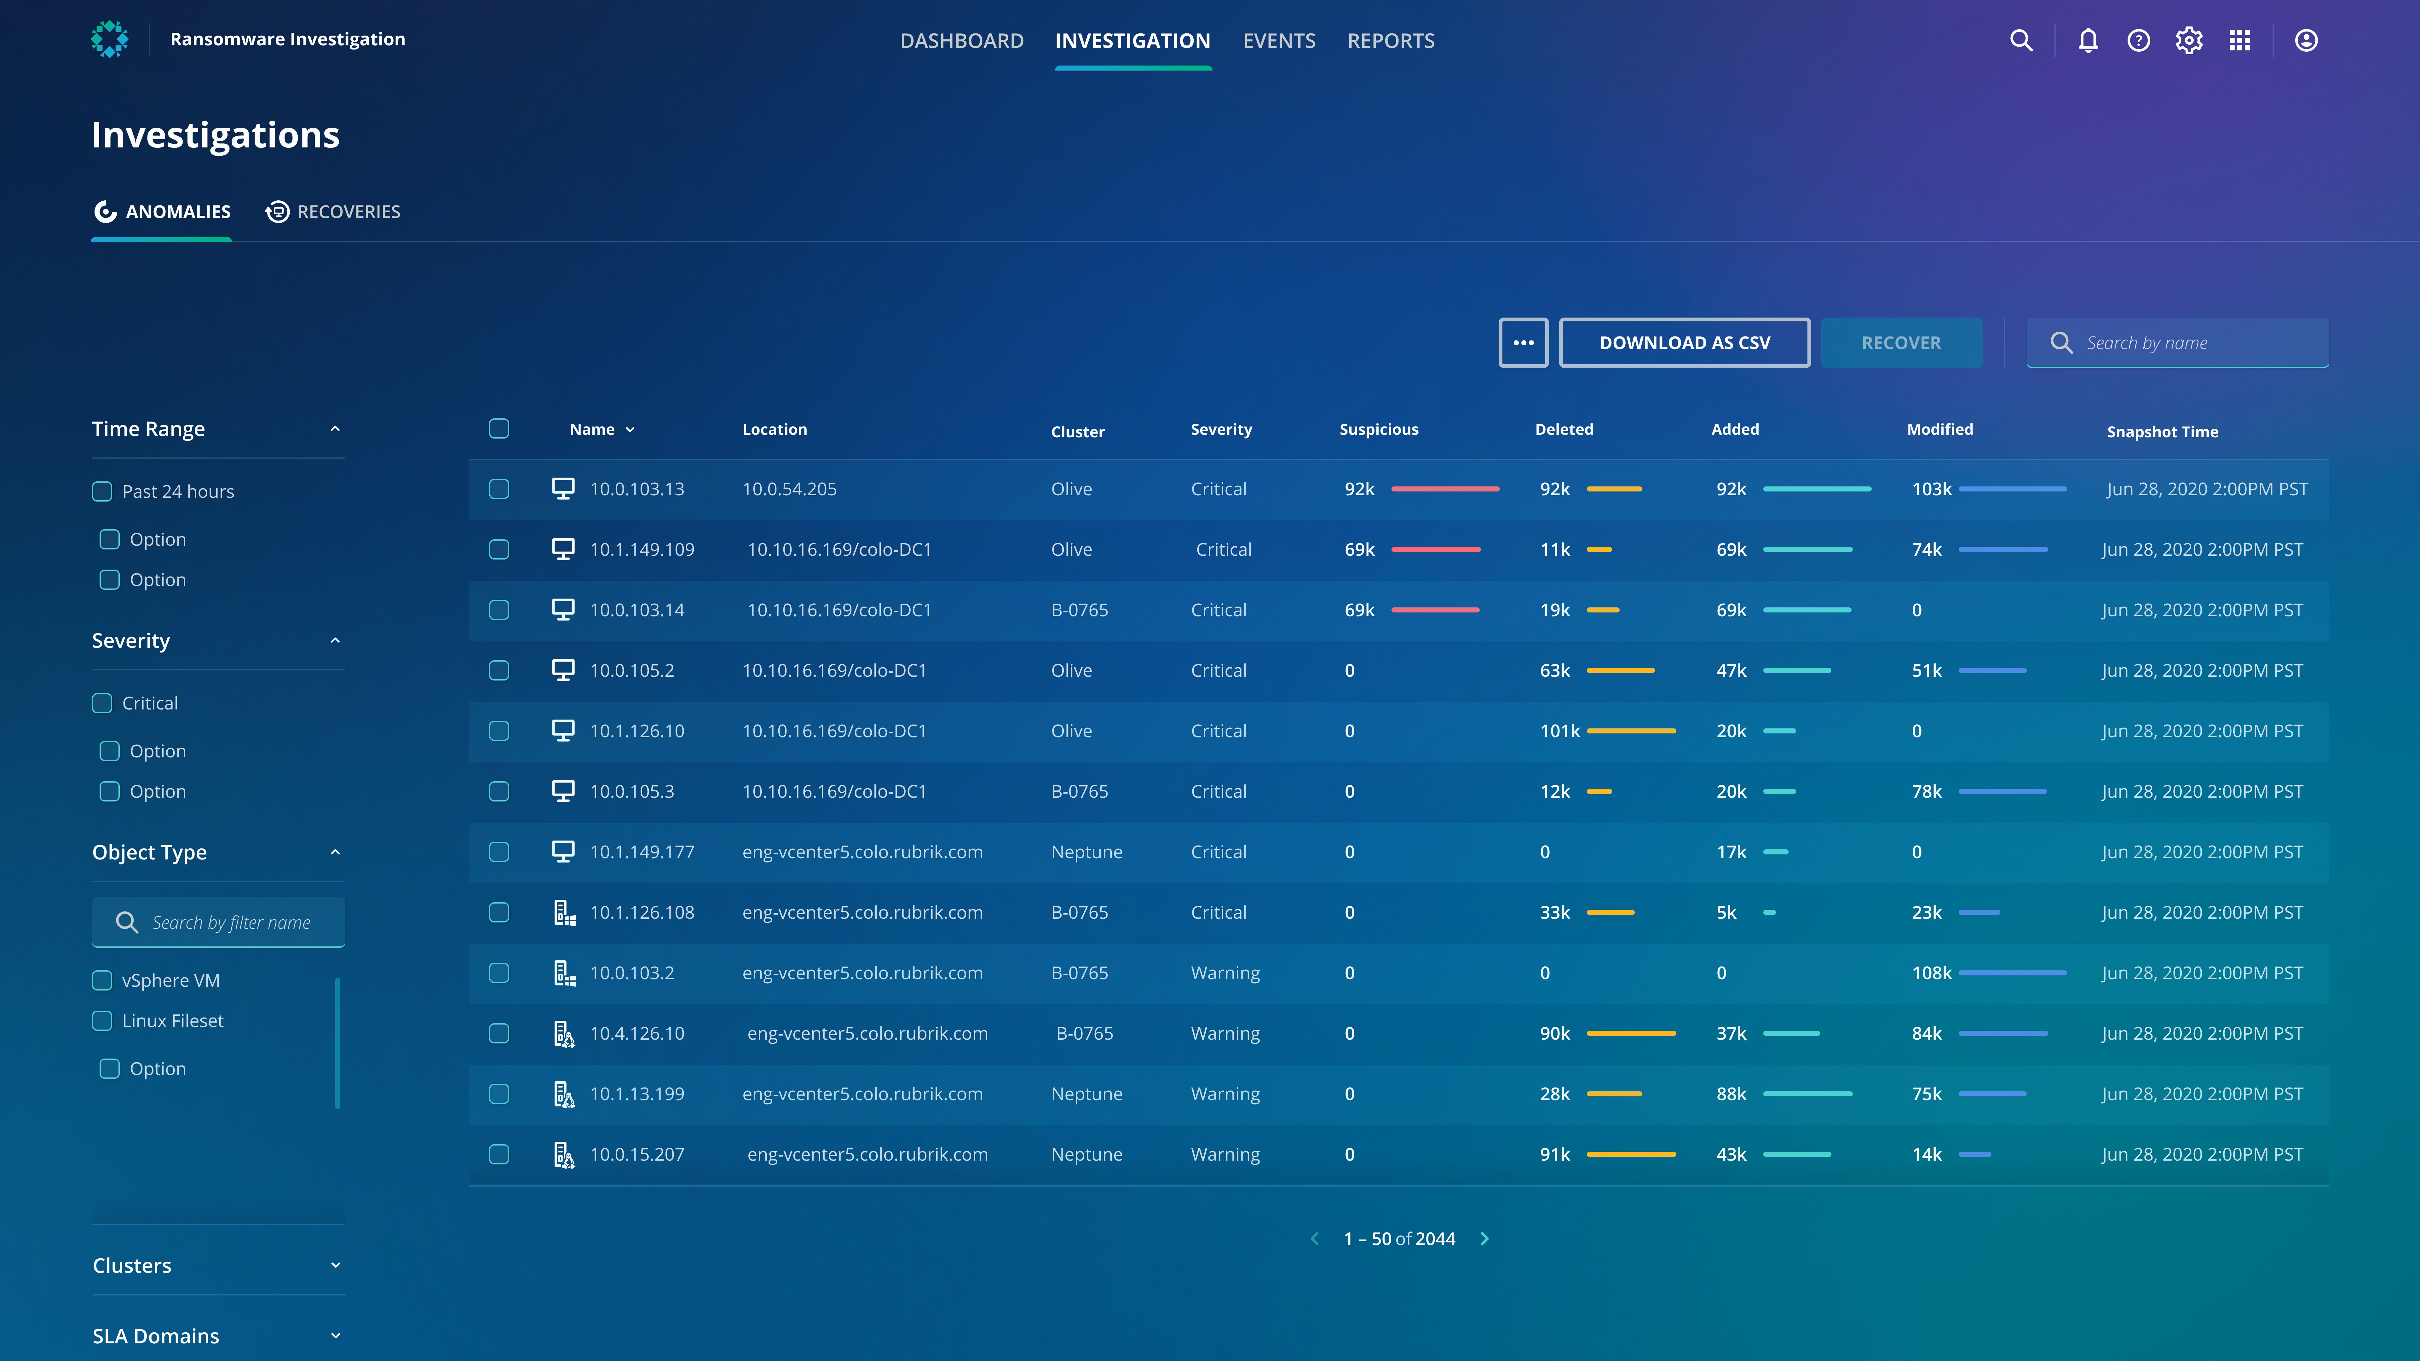
Task: Check the row for 10.0.103.13
Action: click(x=499, y=488)
